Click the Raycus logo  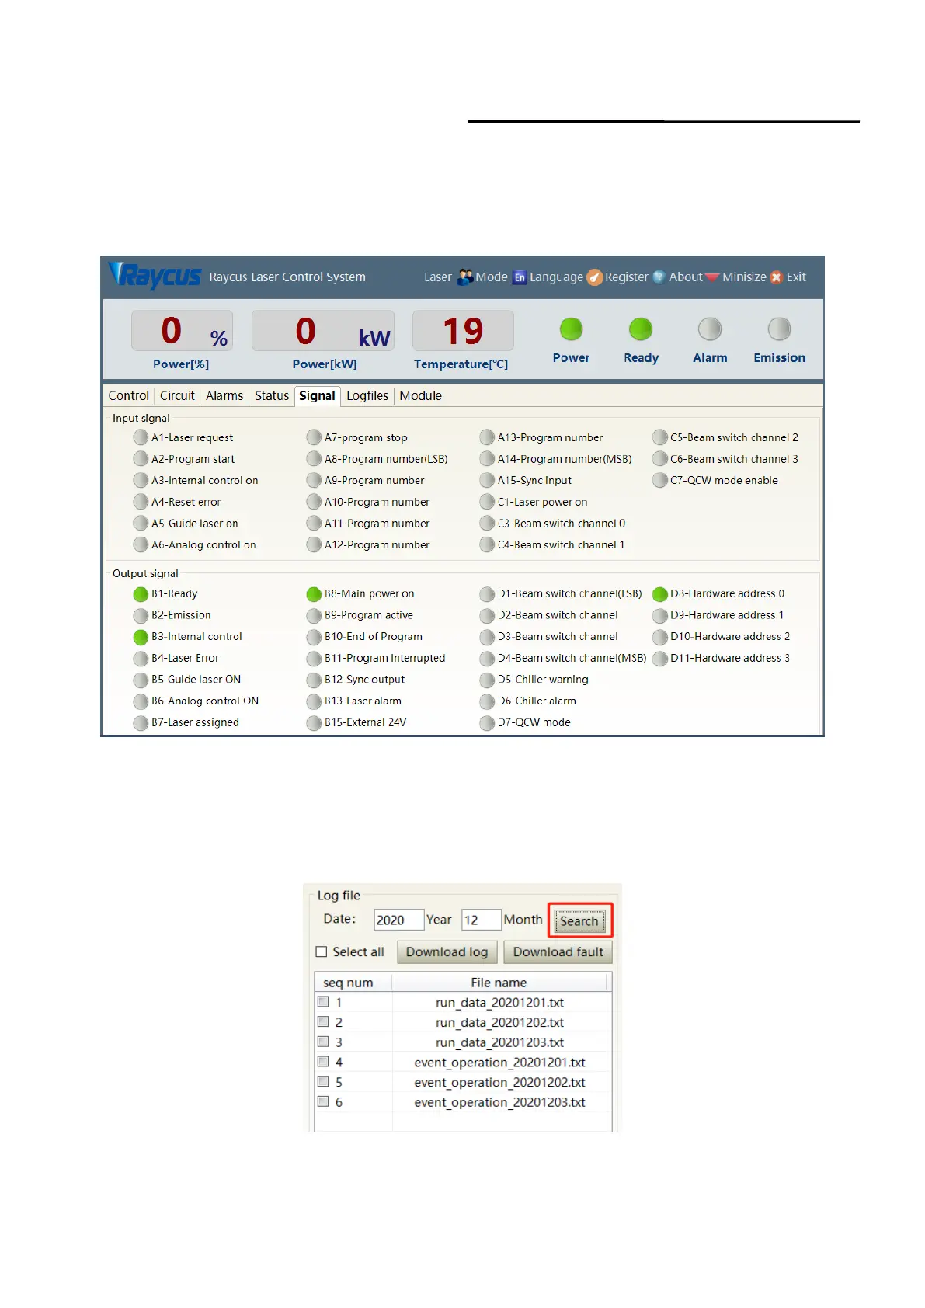pyautogui.click(x=155, y=276)
